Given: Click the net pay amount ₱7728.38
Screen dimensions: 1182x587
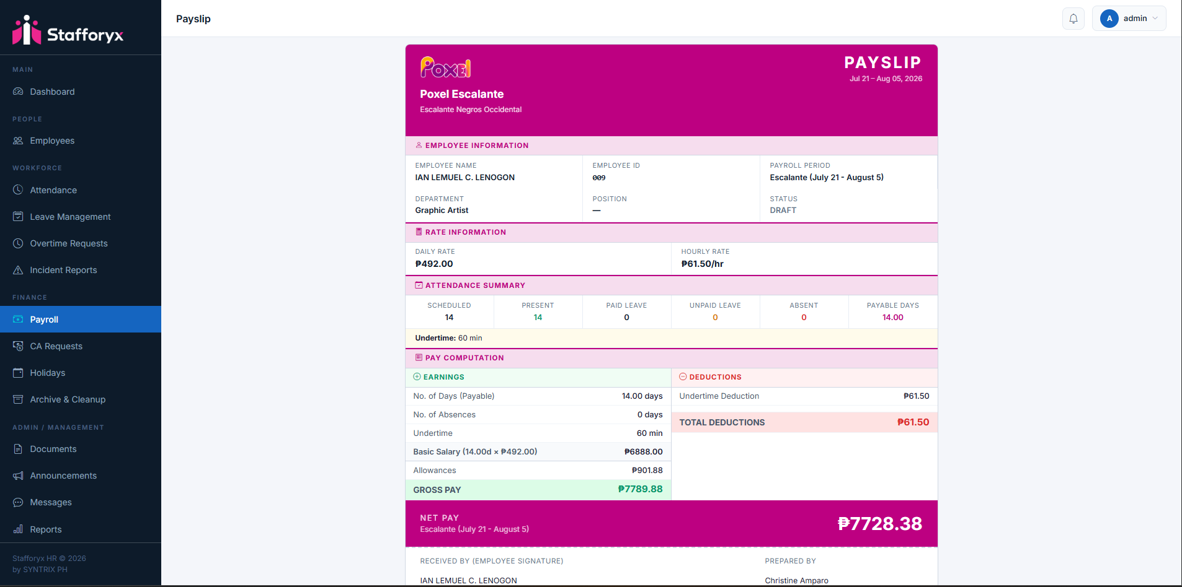Looking at the screenshot, I should click(x=879, y=524).
